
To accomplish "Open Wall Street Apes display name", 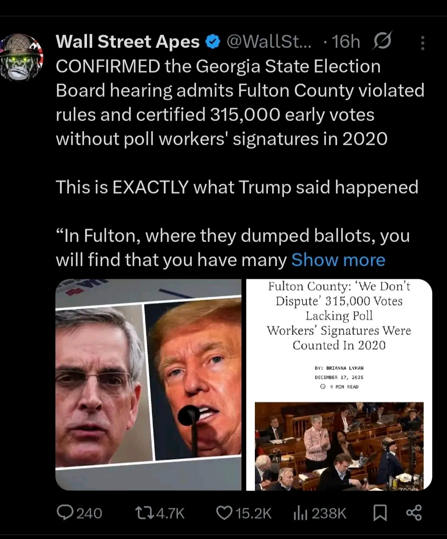I will pyautogui.click(x=128, y=41).
